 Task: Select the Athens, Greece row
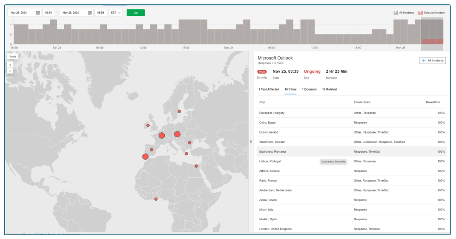pos(352,171)
